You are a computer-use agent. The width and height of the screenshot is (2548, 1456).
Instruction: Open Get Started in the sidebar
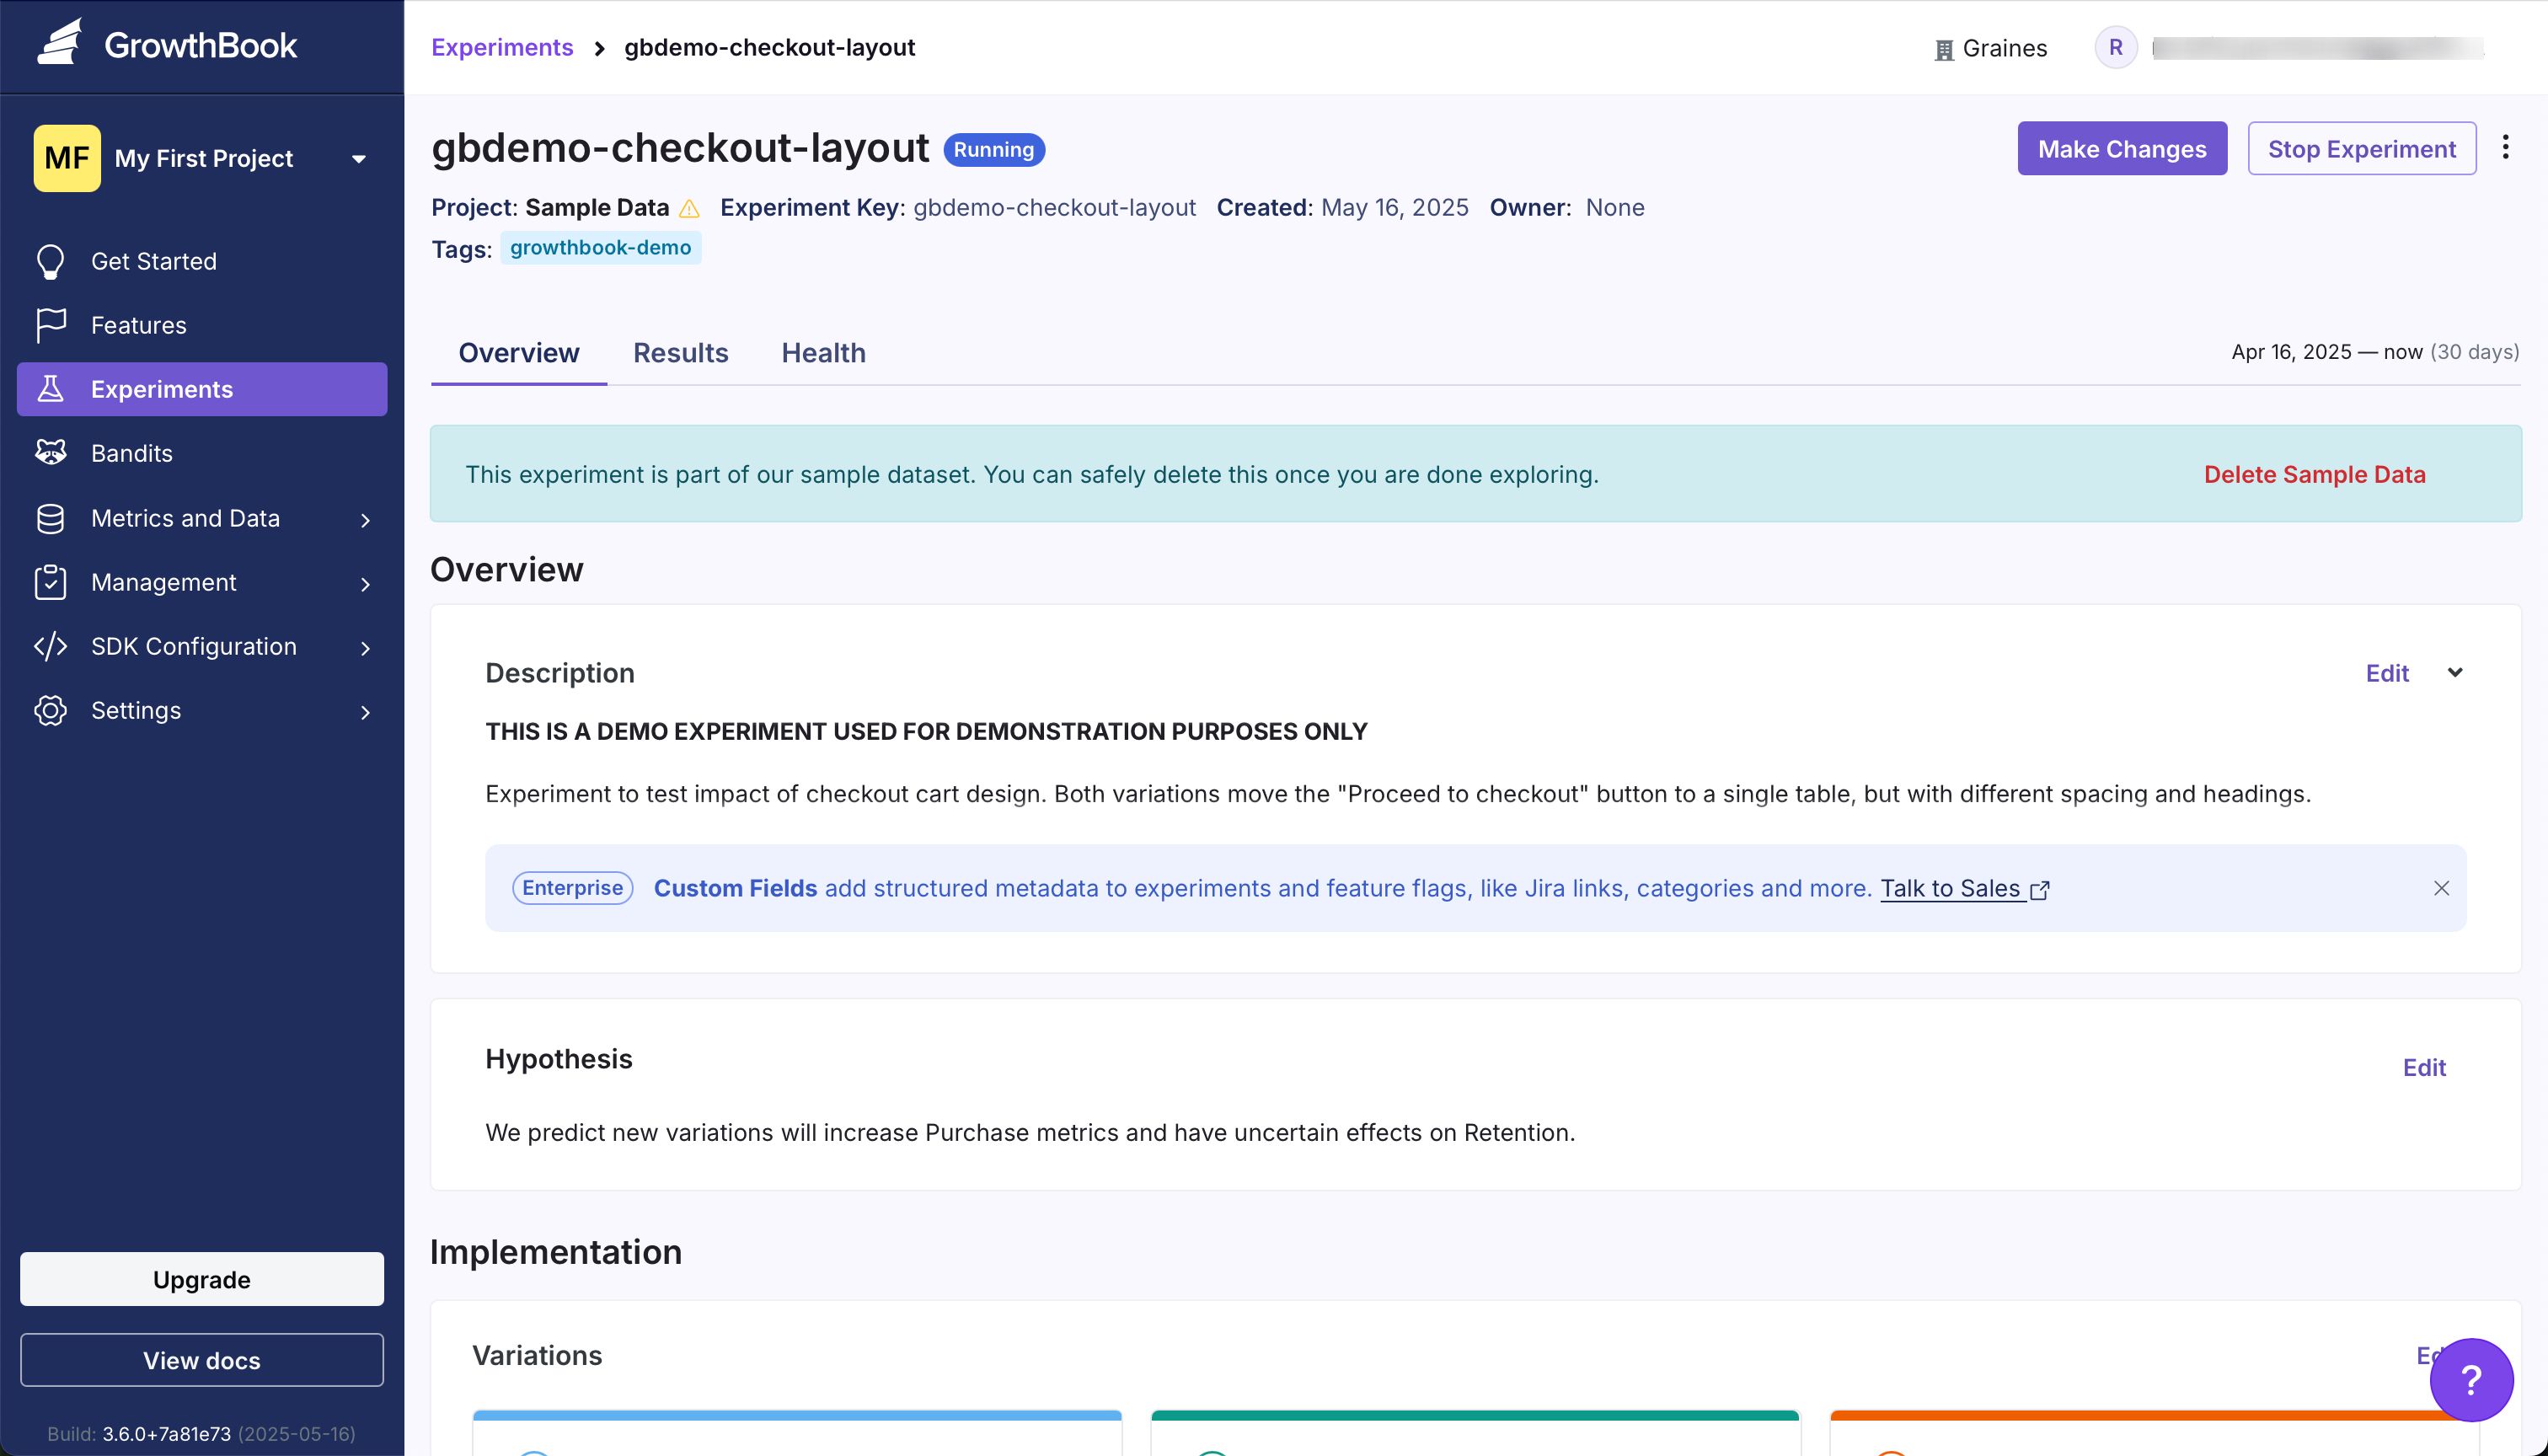(x=202, y=261)
